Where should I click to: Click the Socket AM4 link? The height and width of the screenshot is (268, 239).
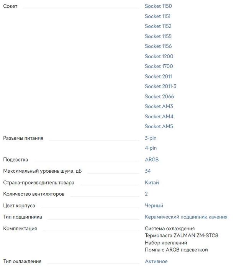click(x=159, y=116)
